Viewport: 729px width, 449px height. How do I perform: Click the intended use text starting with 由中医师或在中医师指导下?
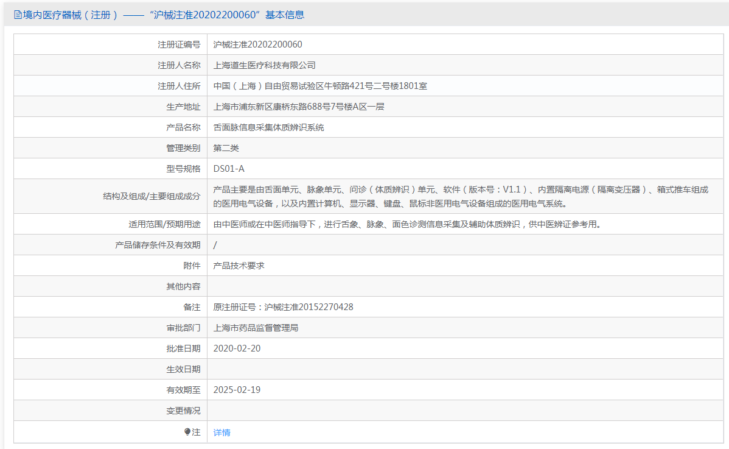coord(408,224)
